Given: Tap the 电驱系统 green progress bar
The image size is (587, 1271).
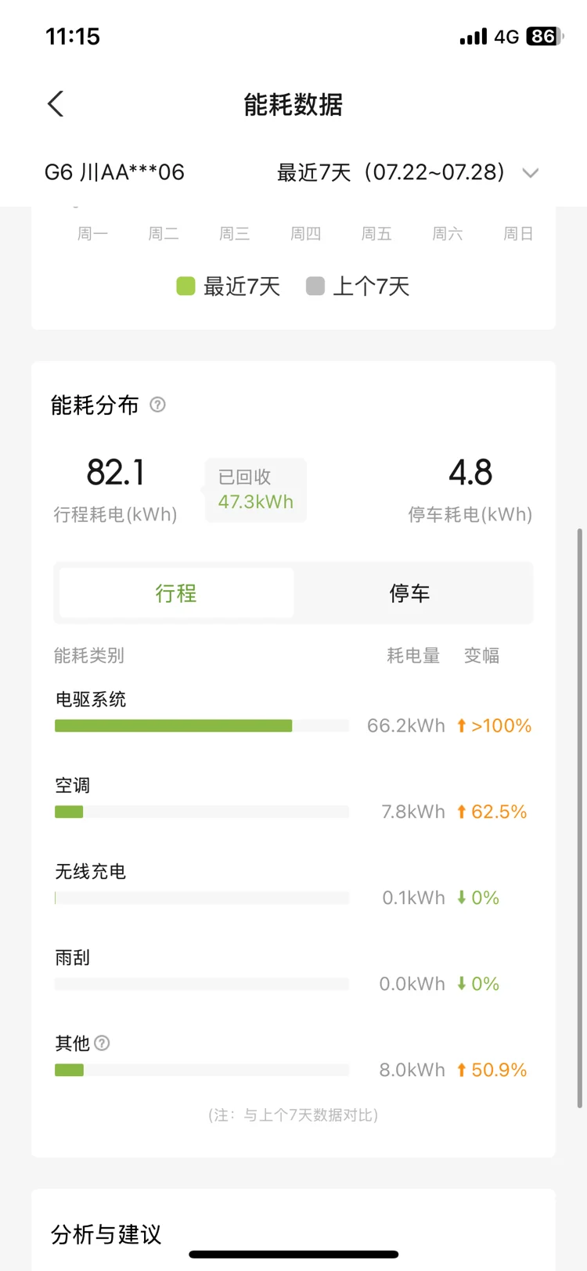Looking at the screenshot, I should (x=173, y=726).
